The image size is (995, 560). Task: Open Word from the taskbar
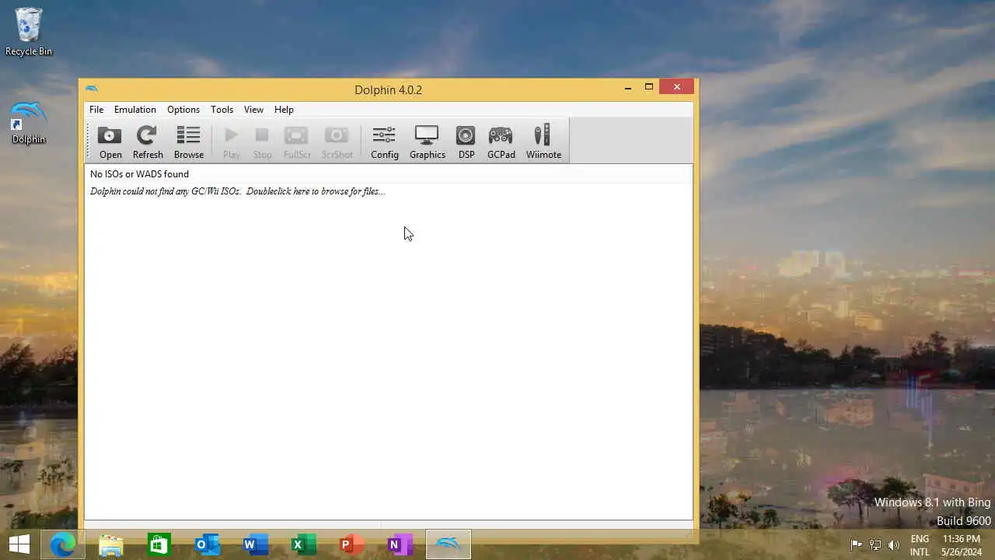(x=255, y=544)
